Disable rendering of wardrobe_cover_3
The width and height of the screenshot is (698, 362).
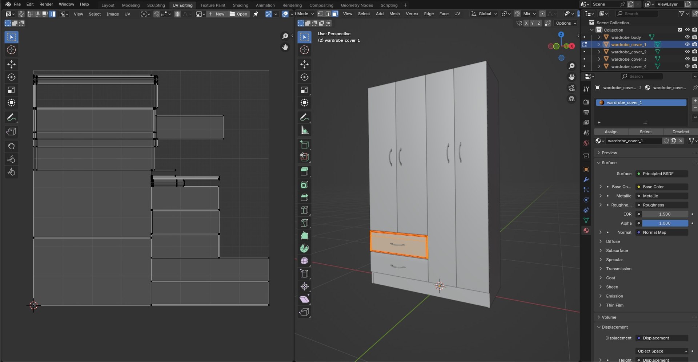[695, 59]
